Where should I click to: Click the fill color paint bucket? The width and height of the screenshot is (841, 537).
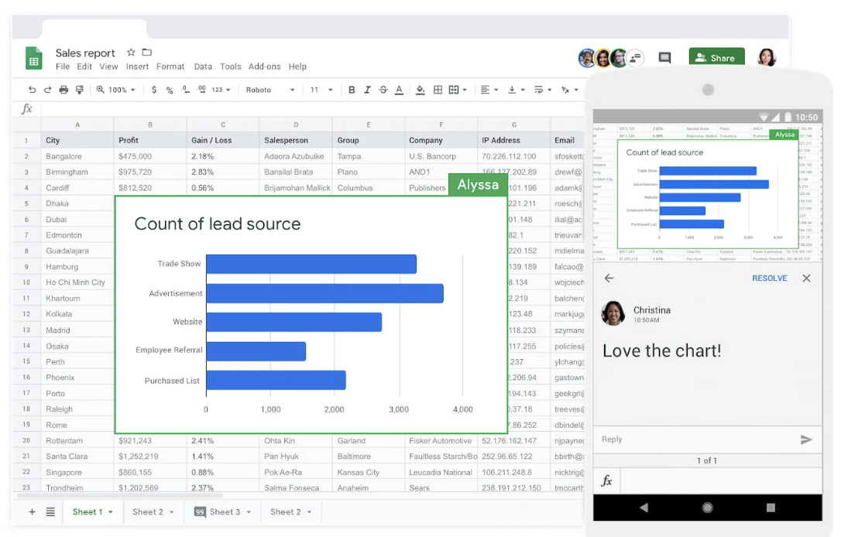point(420,90)
